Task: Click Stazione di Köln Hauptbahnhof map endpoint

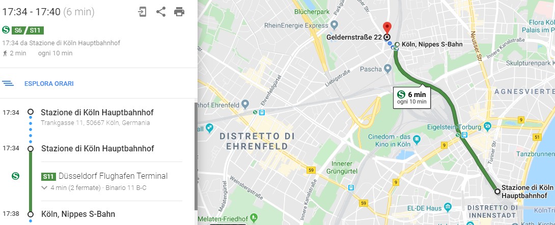Action: [497, 191]
